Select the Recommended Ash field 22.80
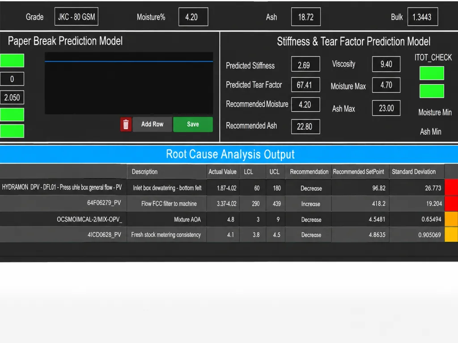The width and height of the screenshot is (458, 343). click(x=305, y=126)
